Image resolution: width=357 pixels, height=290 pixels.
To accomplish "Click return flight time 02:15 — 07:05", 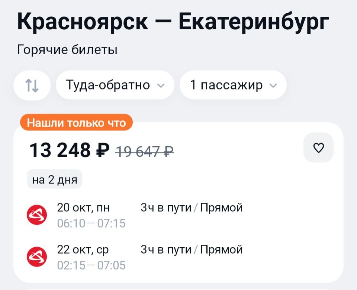I will (91, 265).
